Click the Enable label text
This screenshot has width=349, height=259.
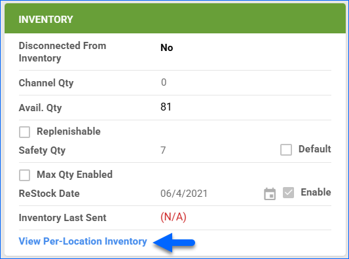pos(316,192)
